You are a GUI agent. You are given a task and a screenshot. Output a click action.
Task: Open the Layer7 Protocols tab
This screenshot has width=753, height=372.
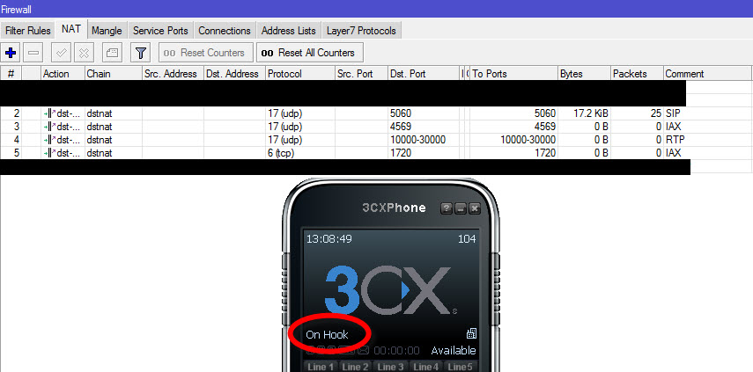pos(361,31)
